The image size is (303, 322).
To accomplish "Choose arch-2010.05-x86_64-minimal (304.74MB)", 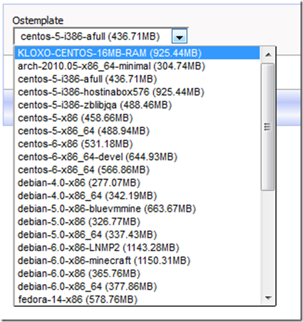I will [x=137, y=66].
